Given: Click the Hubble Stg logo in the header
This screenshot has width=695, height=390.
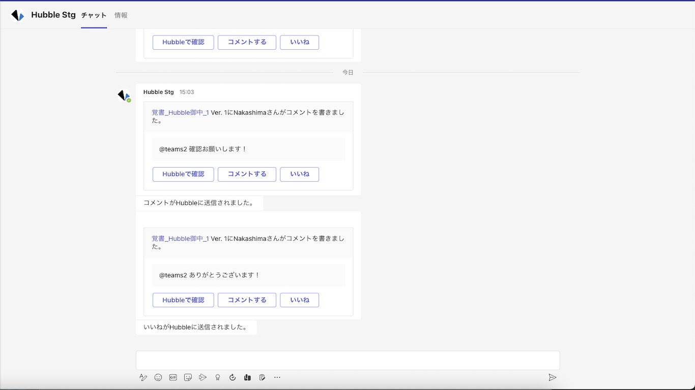Looking at the screenshot, I should click(x=18, y=15).
